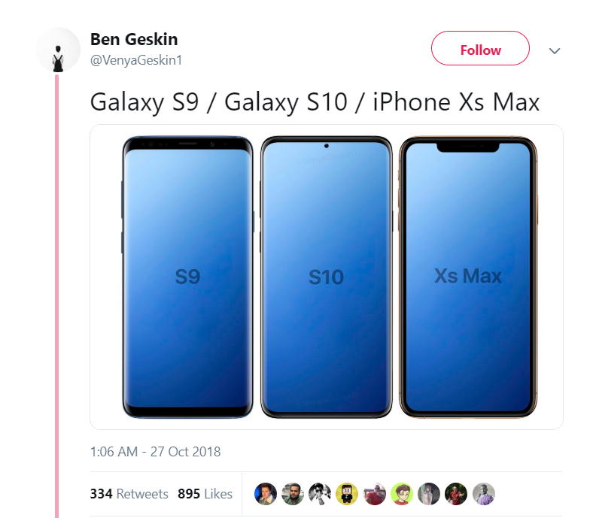Click the iPhone Xs Max phone in image
596x518 pixels.
click(x=467, y=277)
